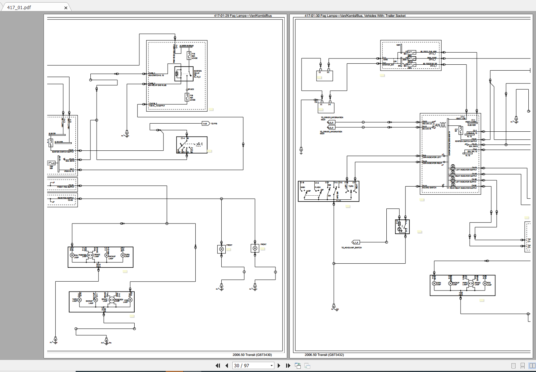Go to the previous page
This screenshot has width=536, height=372.
pyautogui.click(x=227, y=365)
